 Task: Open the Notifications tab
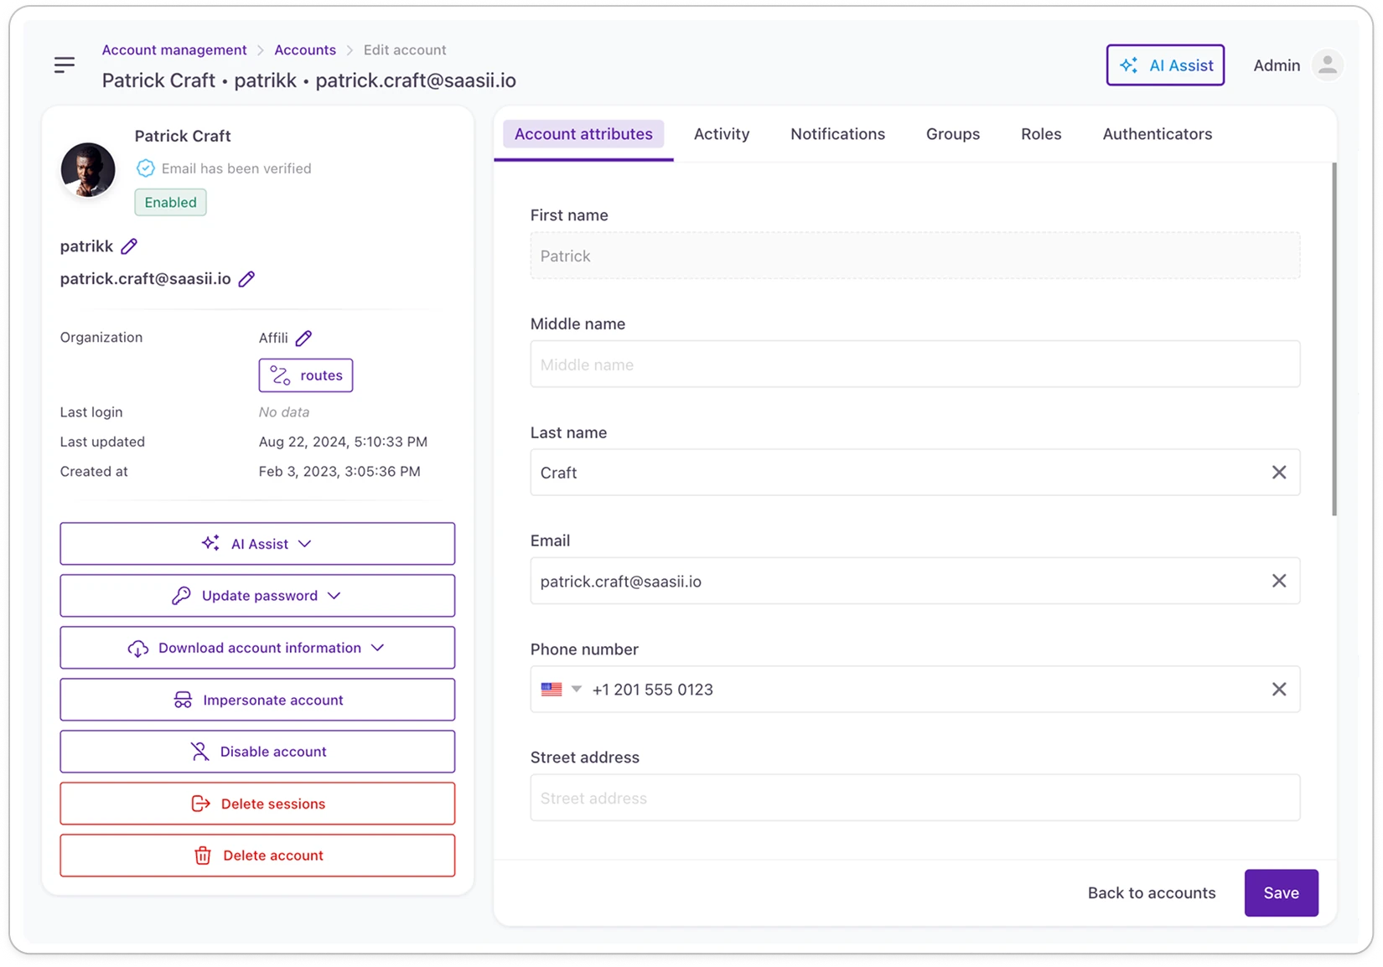tap(837, 134)
